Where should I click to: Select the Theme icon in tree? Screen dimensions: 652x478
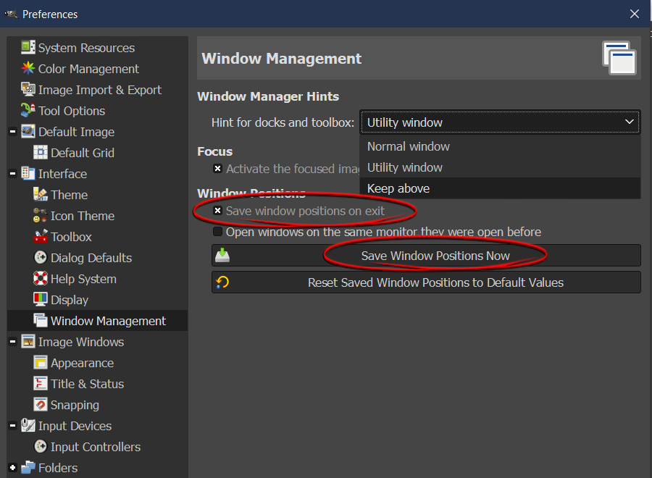pos(41,195)
